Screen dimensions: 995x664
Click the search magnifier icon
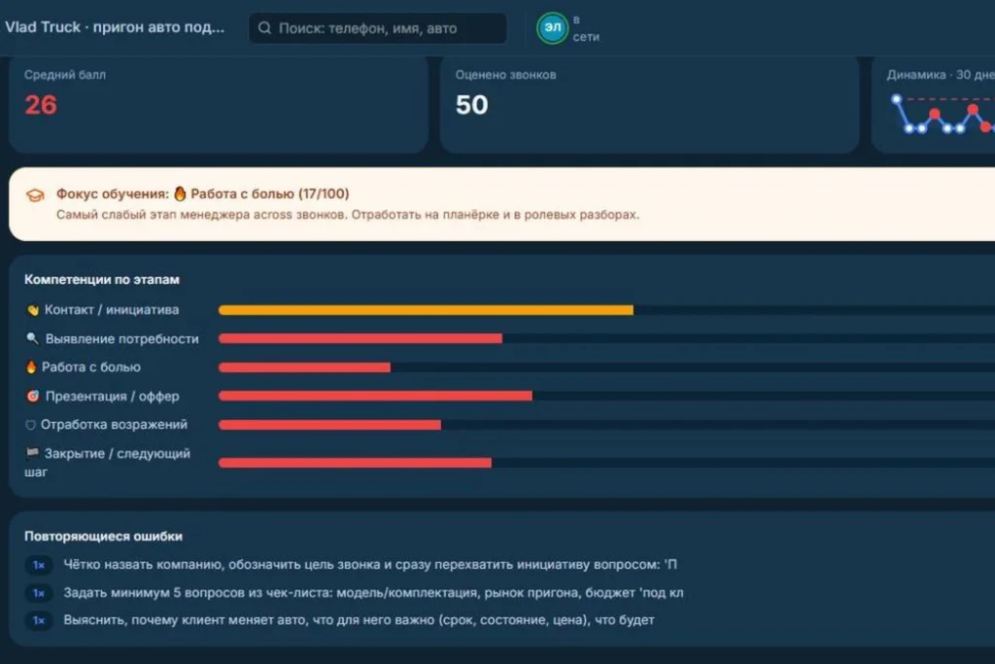coord(264,28)
